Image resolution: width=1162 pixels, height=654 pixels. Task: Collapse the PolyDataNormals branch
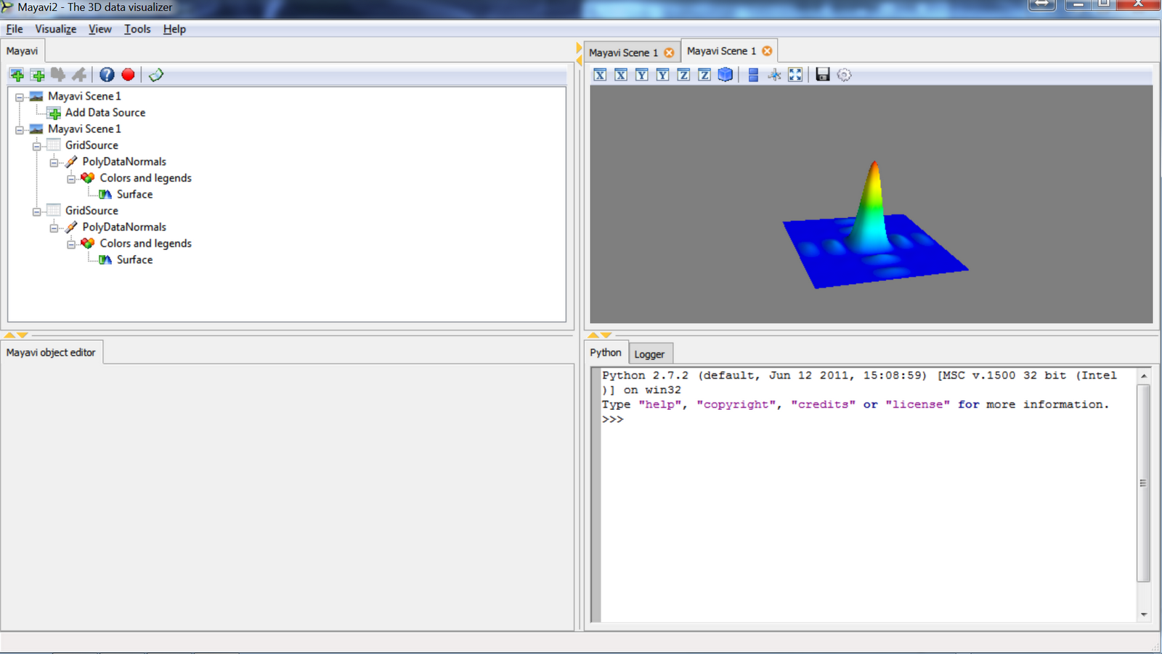click(54, 161)
